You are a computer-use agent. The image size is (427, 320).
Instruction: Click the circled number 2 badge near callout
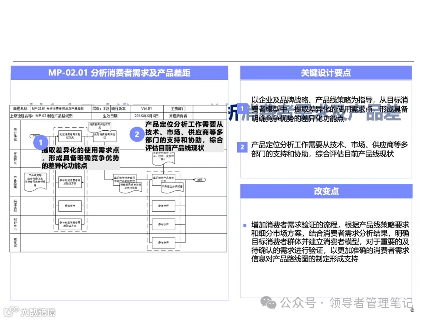[137, 134]
